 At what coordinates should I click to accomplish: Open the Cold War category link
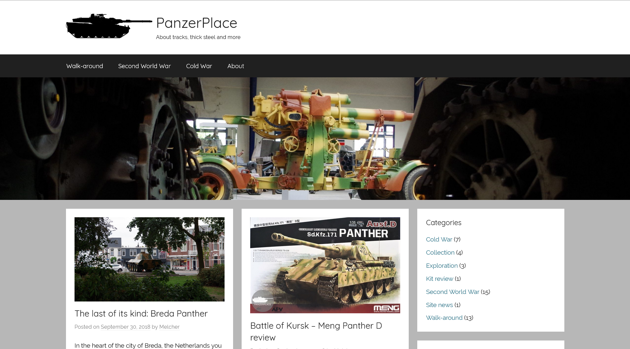coord(439,239)
